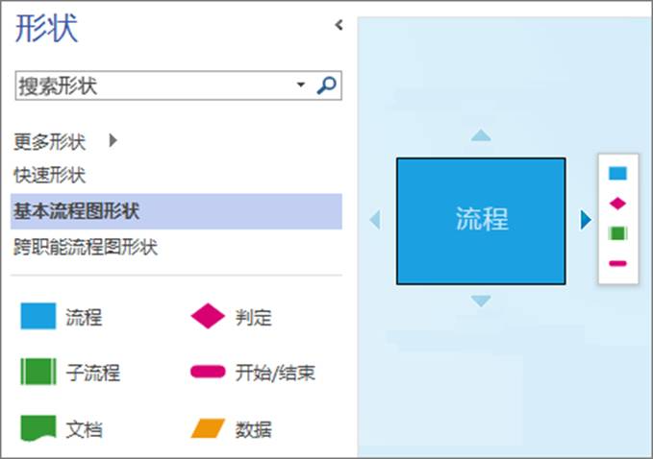The image size is (653, 459).
Task: Open the 快速形状 stencil
Action: tap(50, 175)
